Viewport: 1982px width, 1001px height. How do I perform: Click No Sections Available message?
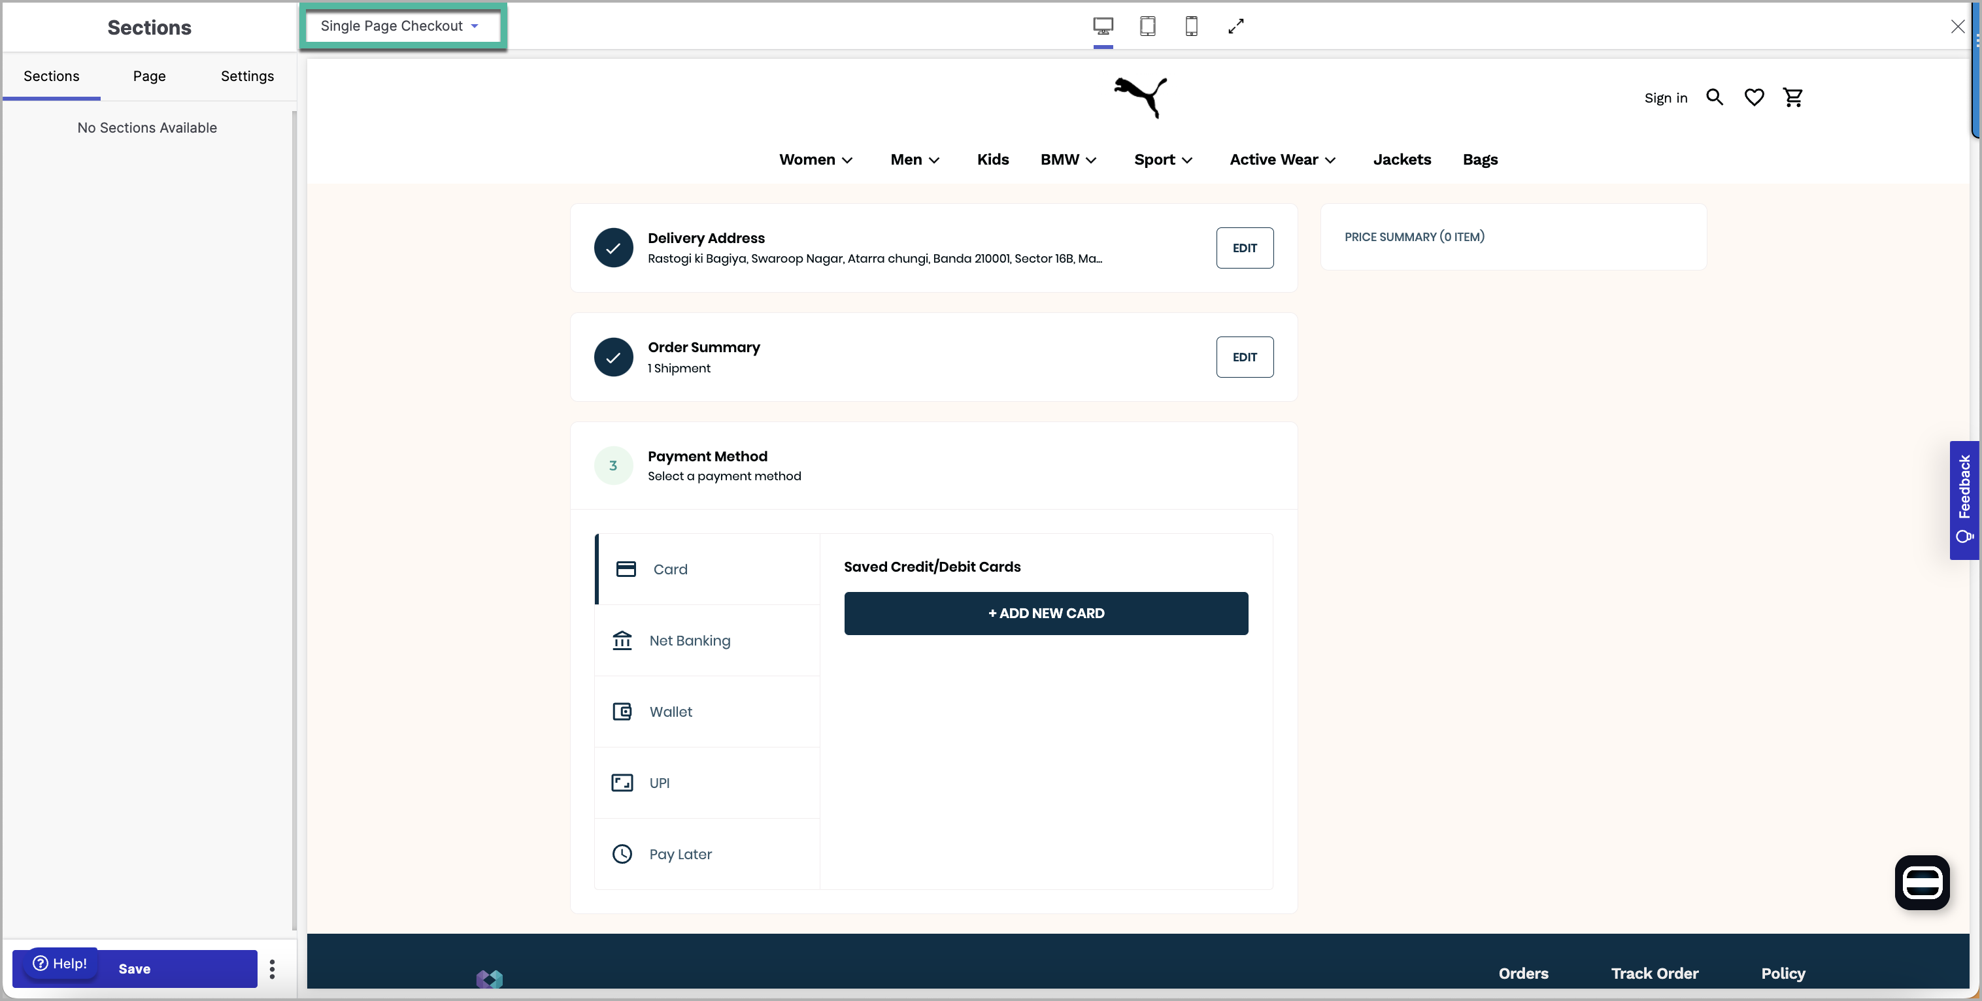[147, 127]
